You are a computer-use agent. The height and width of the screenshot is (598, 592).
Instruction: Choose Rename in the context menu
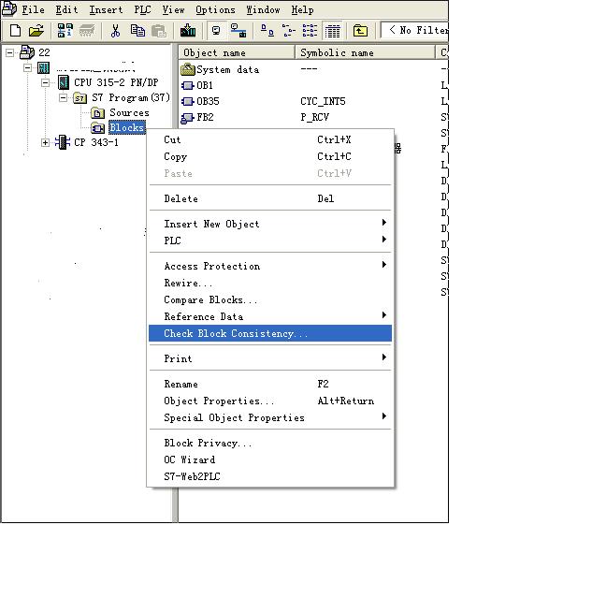(270, 384)
